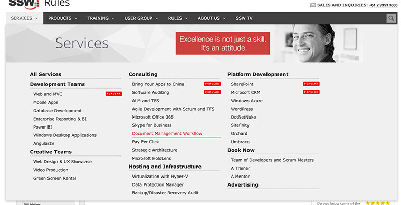This screenshot has height=205, width=401.
Task: Open Agile Development with Scrum and TFS
Action: [173, 109]
